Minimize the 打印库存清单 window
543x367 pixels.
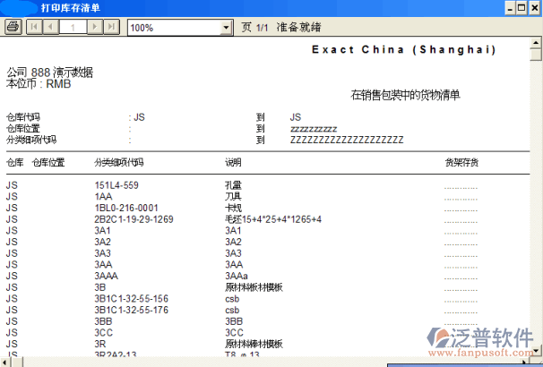510,8
